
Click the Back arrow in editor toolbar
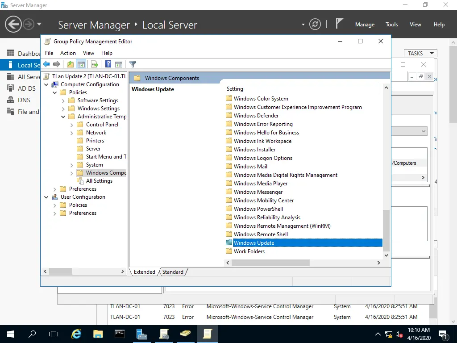click(46, 64)
